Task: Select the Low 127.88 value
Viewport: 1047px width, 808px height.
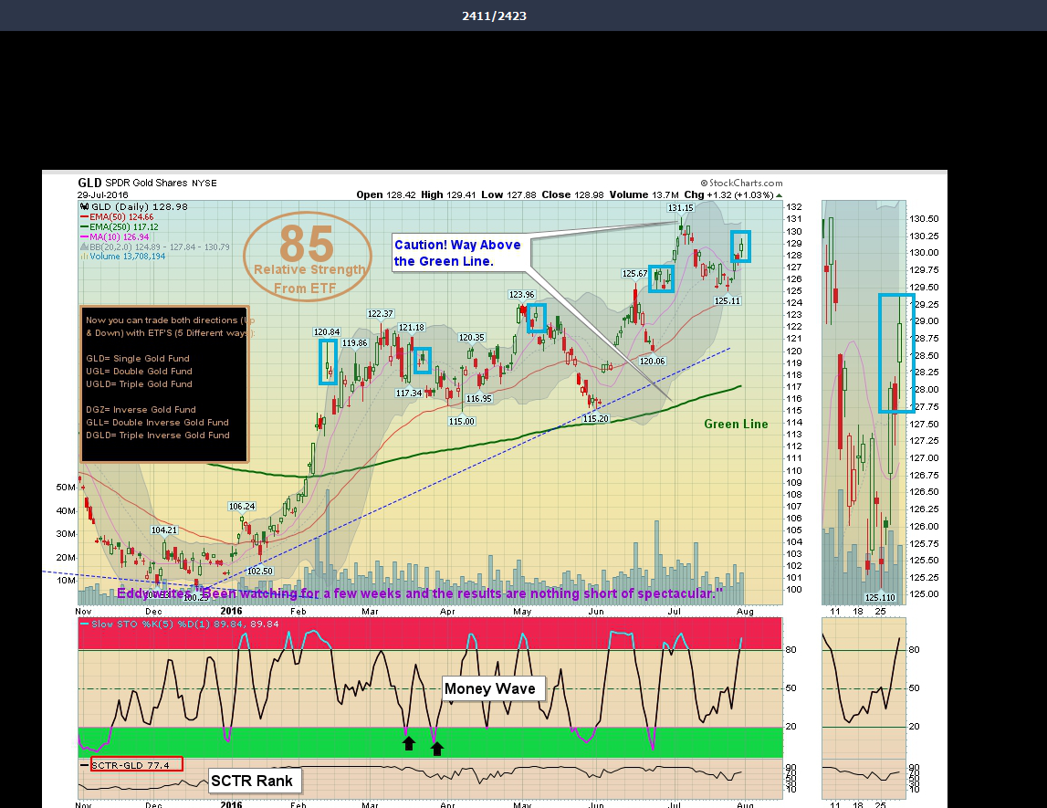Action: pos(508,195)
